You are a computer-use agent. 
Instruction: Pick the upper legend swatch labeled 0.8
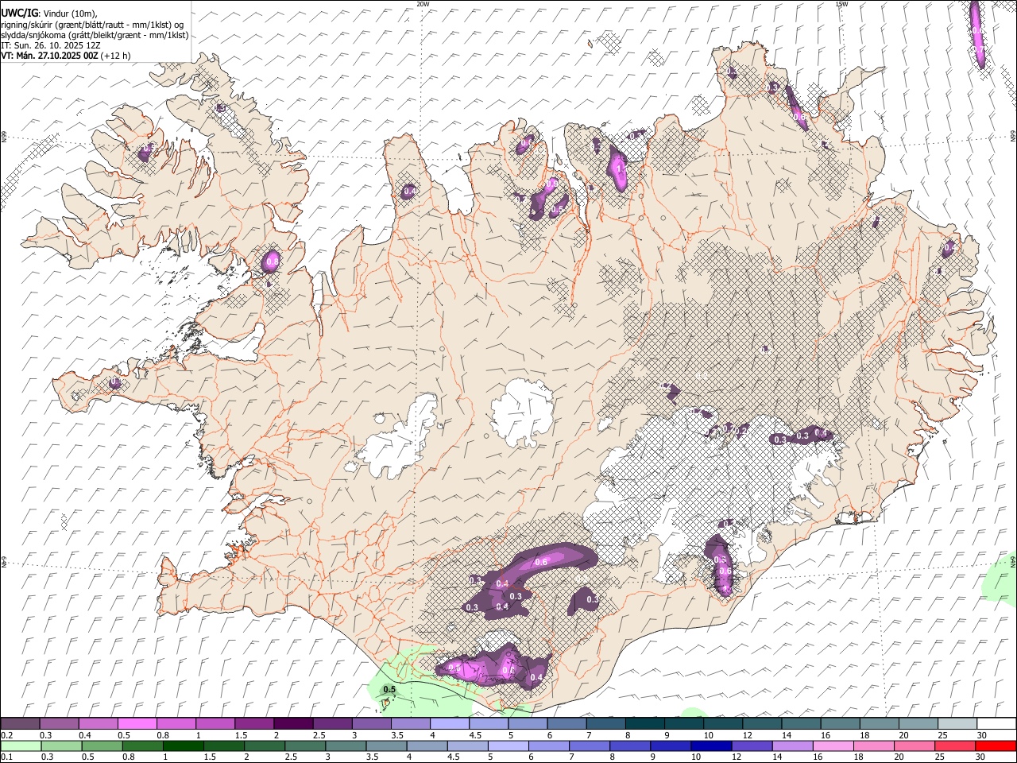point(176,724)
